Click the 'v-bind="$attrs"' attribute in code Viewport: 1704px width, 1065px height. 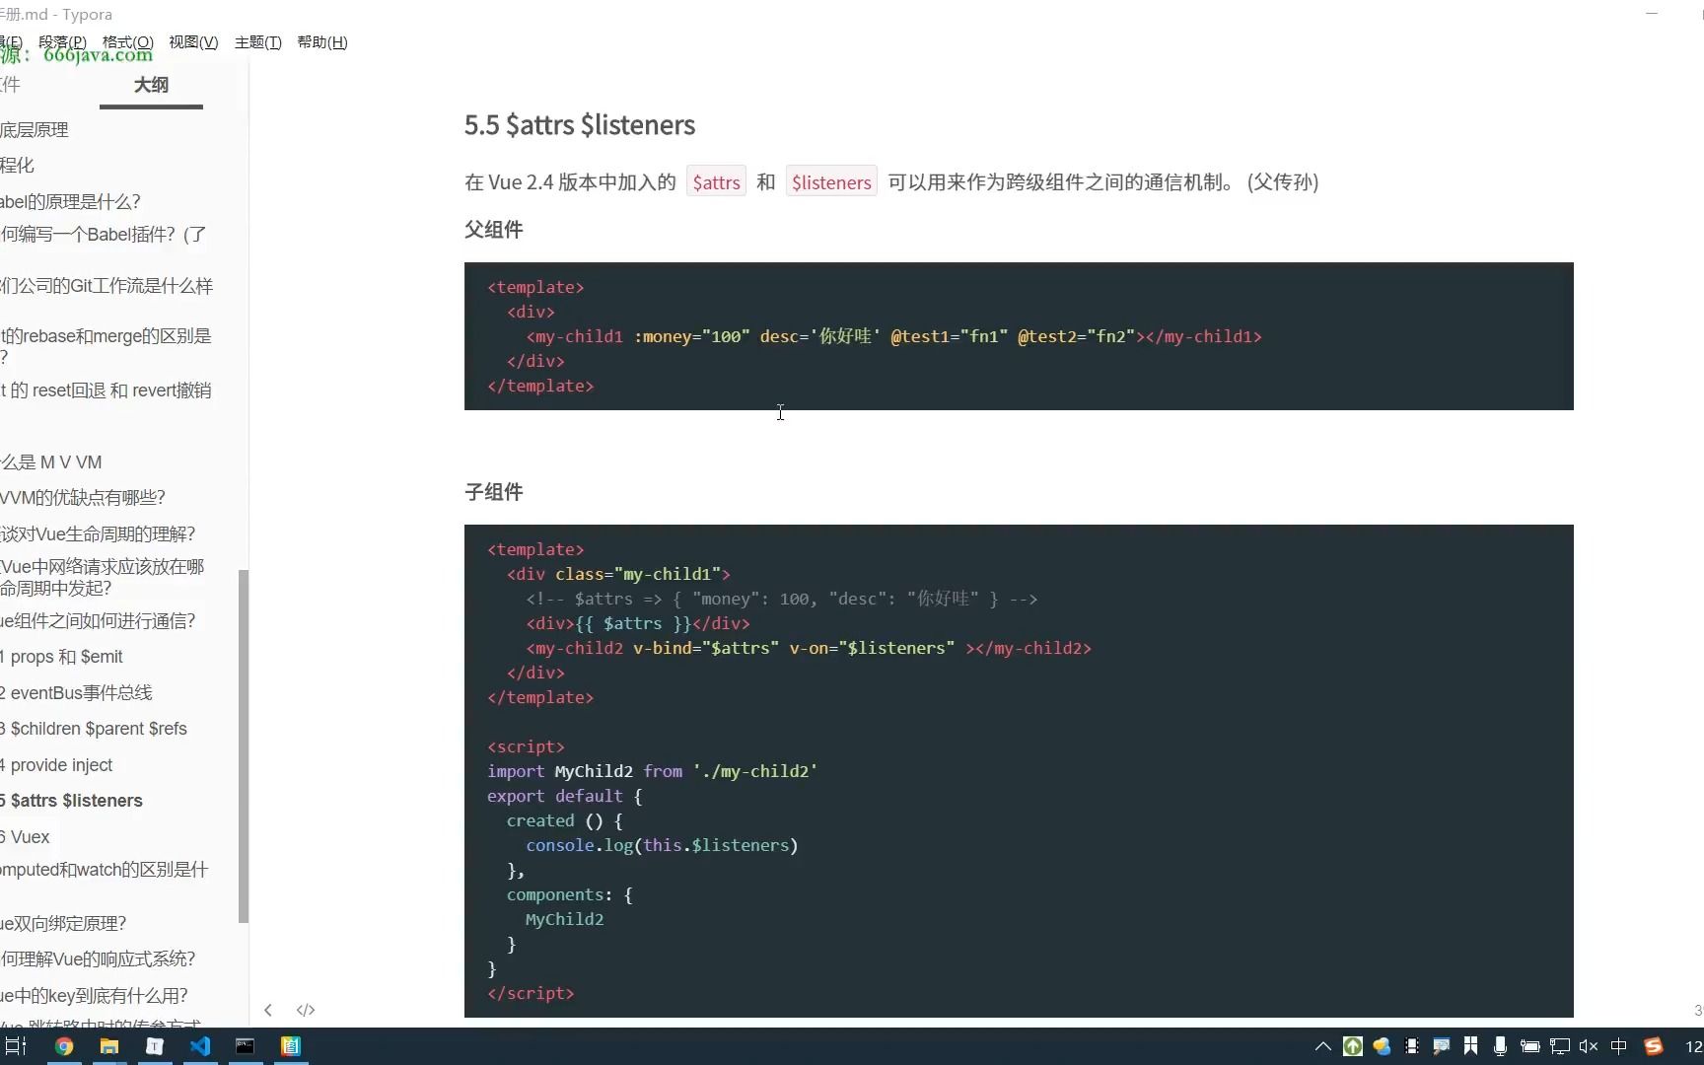coord(706,648)
